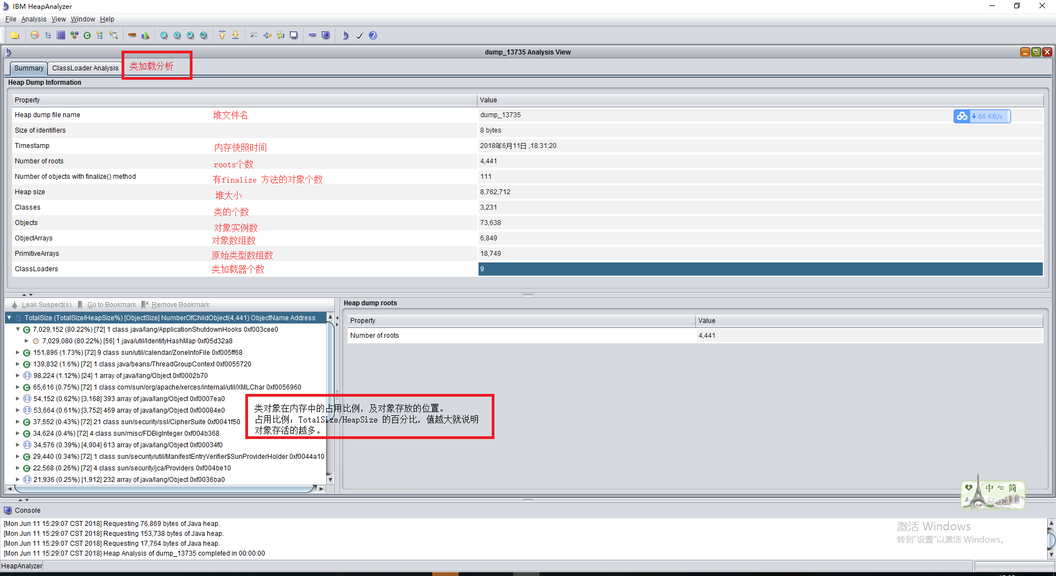The width and height of the screenshot is (1056, 576).
Task: Open the Window menu
Action: tap(83, 19)
